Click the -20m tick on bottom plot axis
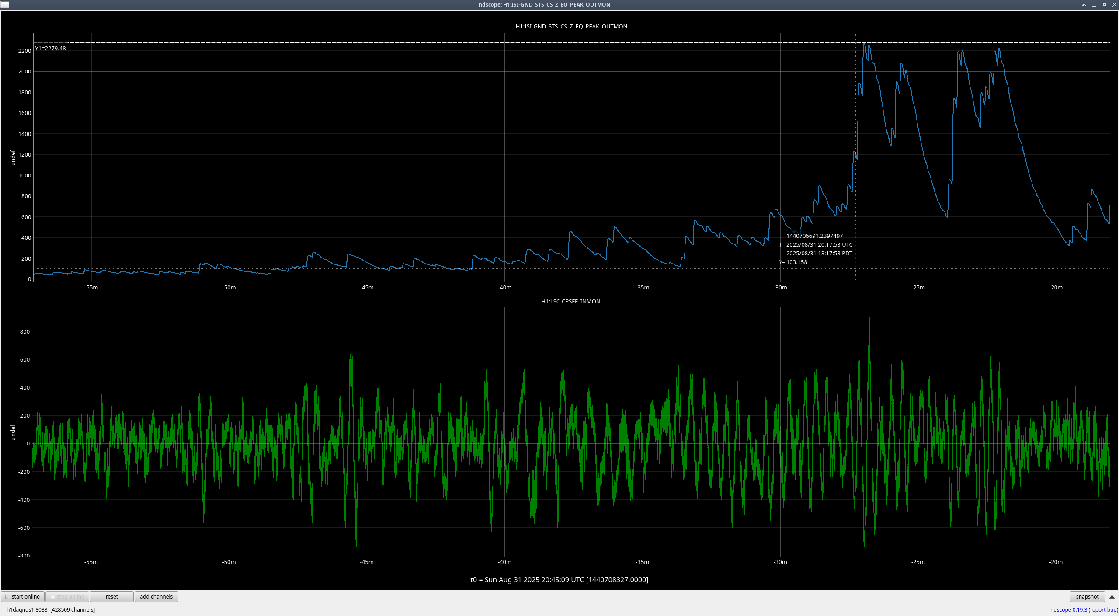The height and width of the screenshot is (616, 1119). pos(1056,562)
